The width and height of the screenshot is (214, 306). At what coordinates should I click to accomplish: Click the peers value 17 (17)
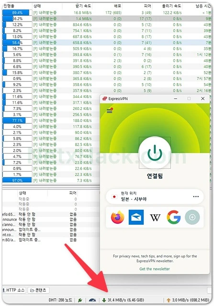click(x=146, y=19)
